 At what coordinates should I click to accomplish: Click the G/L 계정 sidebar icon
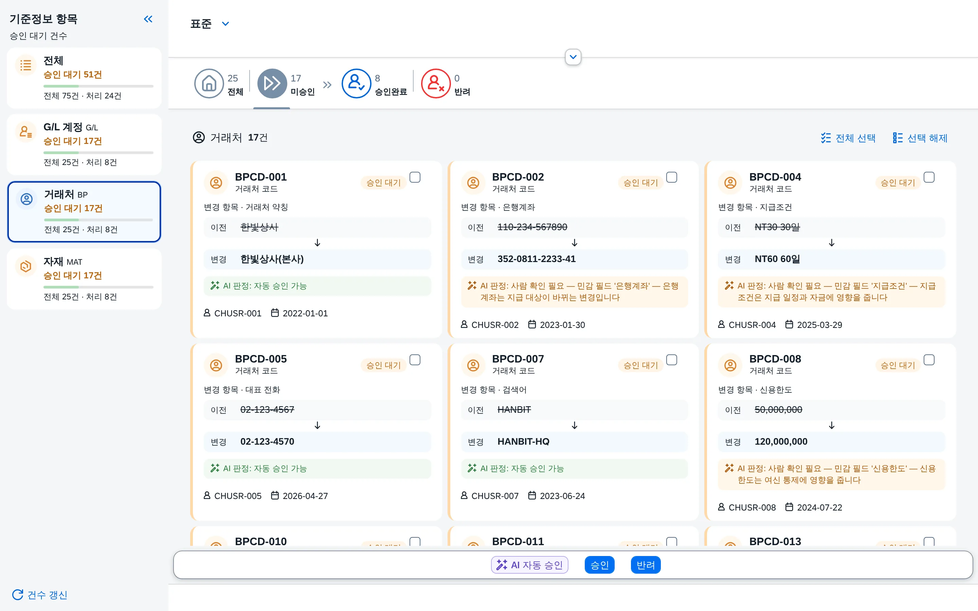coord(26,132)
